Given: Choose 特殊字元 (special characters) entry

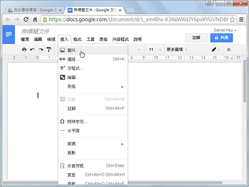Looking at the screenshot, I should tap(93, 122).
